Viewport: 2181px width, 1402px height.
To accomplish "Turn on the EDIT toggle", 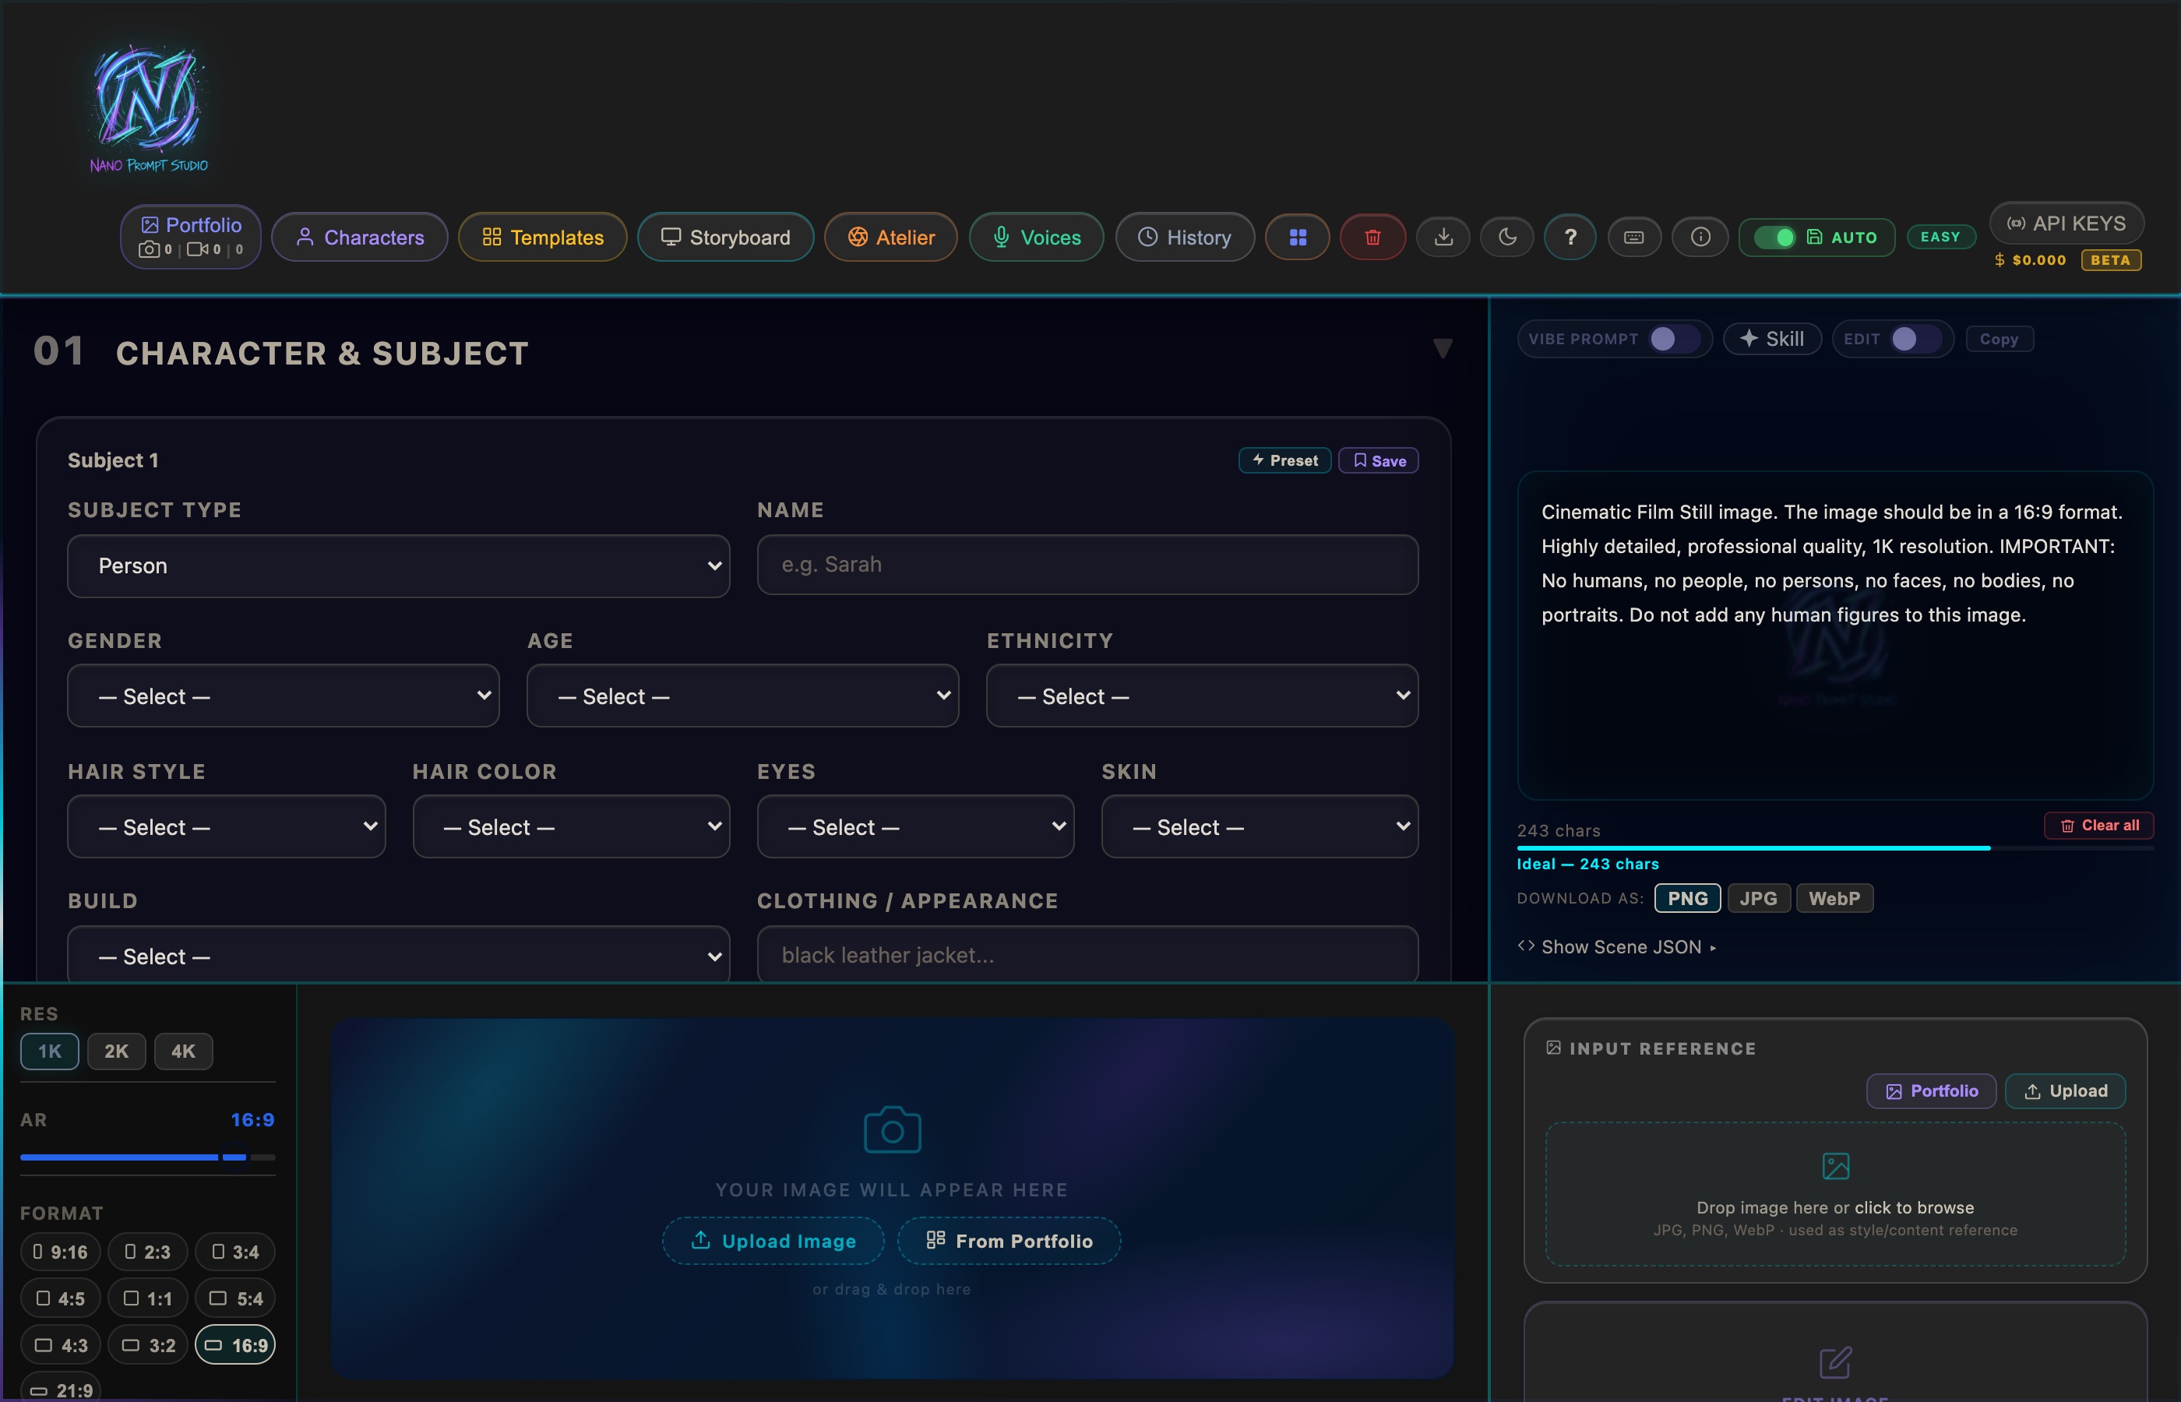I will click(x=1915, y=339).
